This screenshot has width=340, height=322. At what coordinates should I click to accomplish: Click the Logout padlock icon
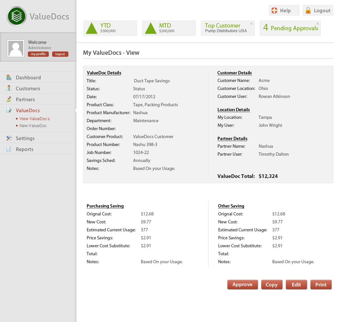(308, 10)
